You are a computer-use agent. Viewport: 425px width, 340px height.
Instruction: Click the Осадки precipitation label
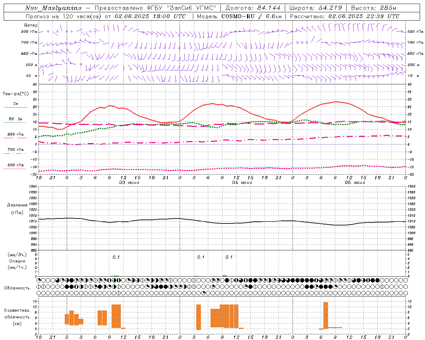17,261
